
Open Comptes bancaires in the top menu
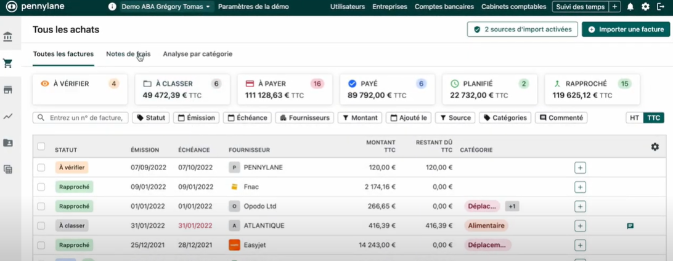point(444,7)
